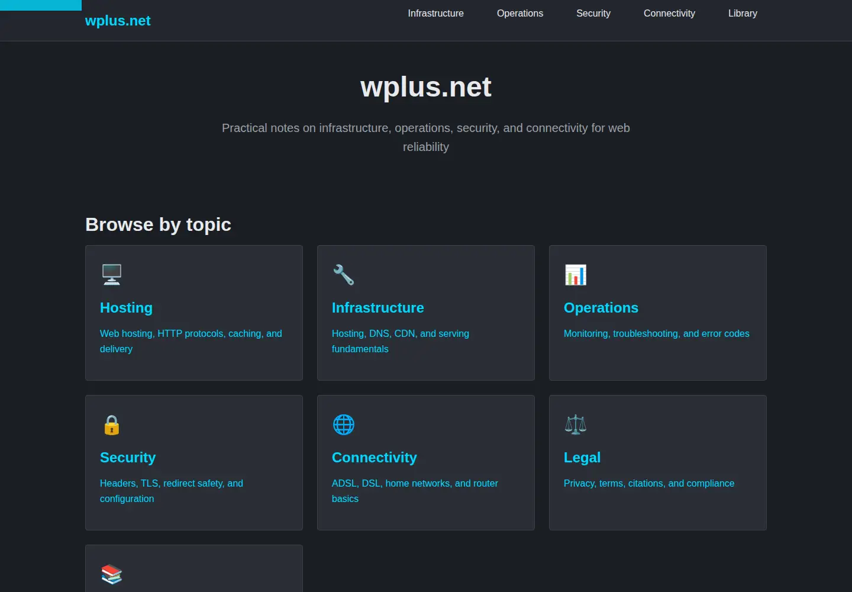The width and height of the screenshot is (852, 592).
Task: Open the Connectivity card heading link
Action: [375, 458]
